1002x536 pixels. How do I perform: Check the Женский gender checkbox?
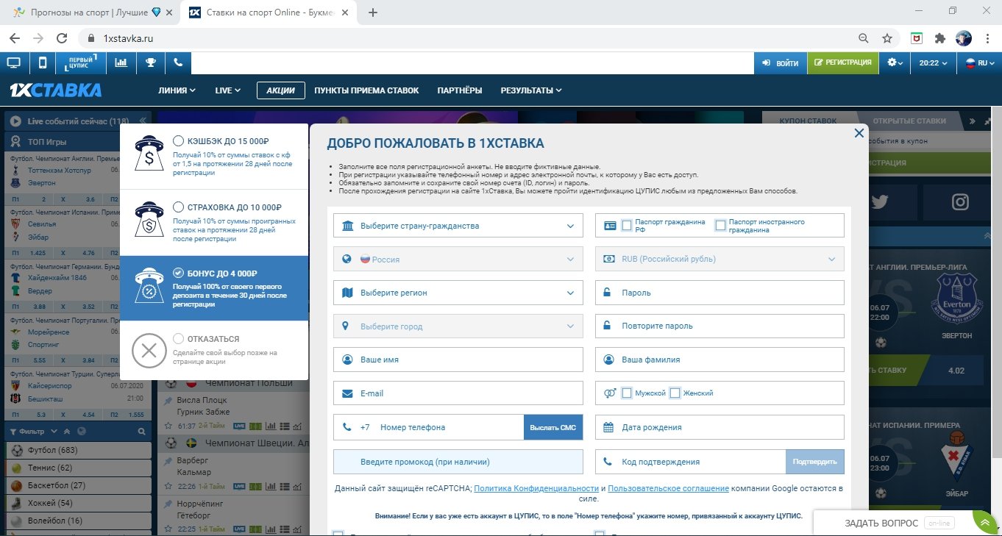tap(675, 393)
